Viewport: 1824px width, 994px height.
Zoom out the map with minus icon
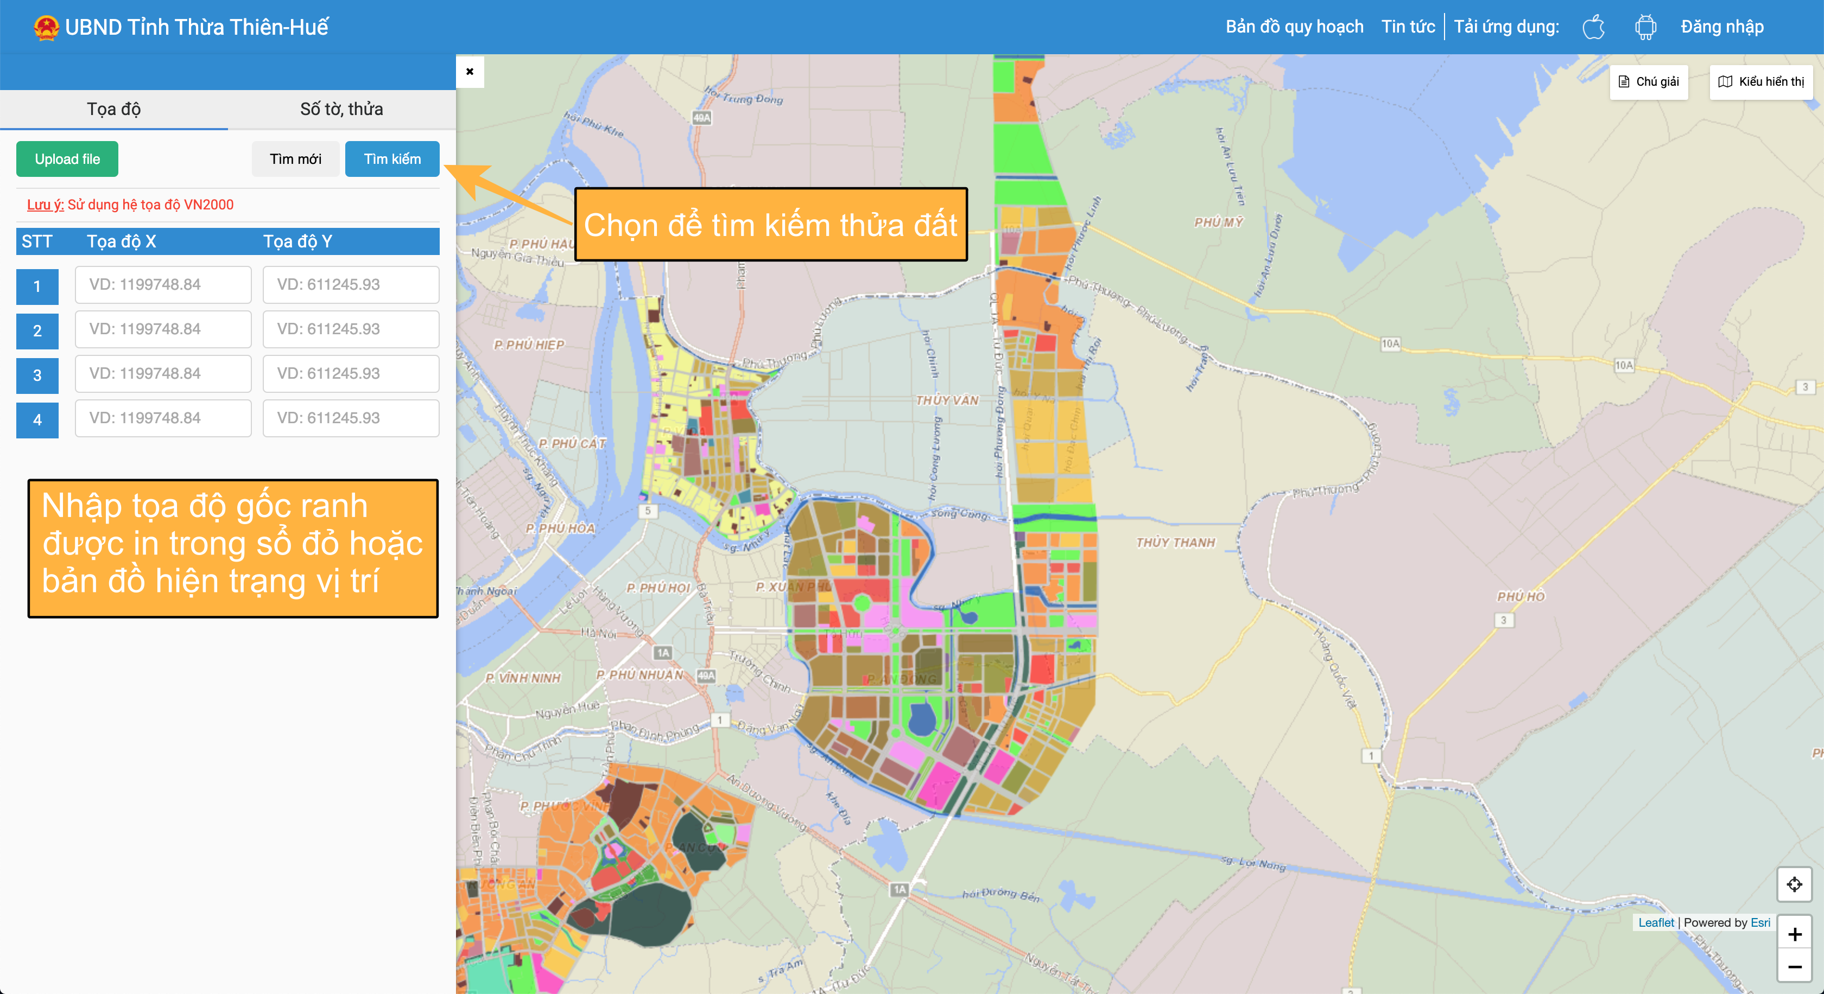[1794, 966]
